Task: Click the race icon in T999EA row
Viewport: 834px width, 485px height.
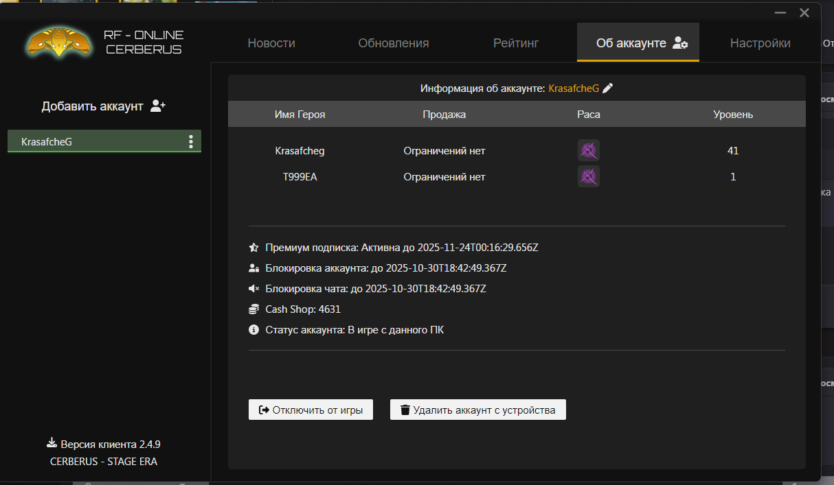Action: 589,177
